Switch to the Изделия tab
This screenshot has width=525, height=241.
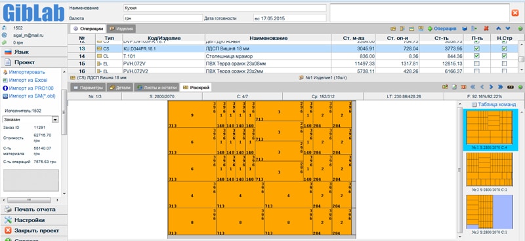click(x=121, y=29)
